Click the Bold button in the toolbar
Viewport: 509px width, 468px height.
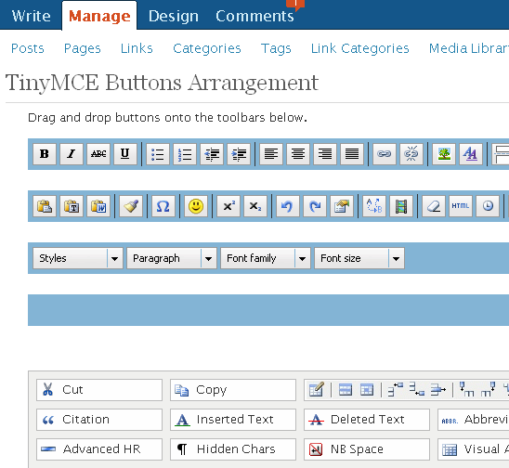45,154
